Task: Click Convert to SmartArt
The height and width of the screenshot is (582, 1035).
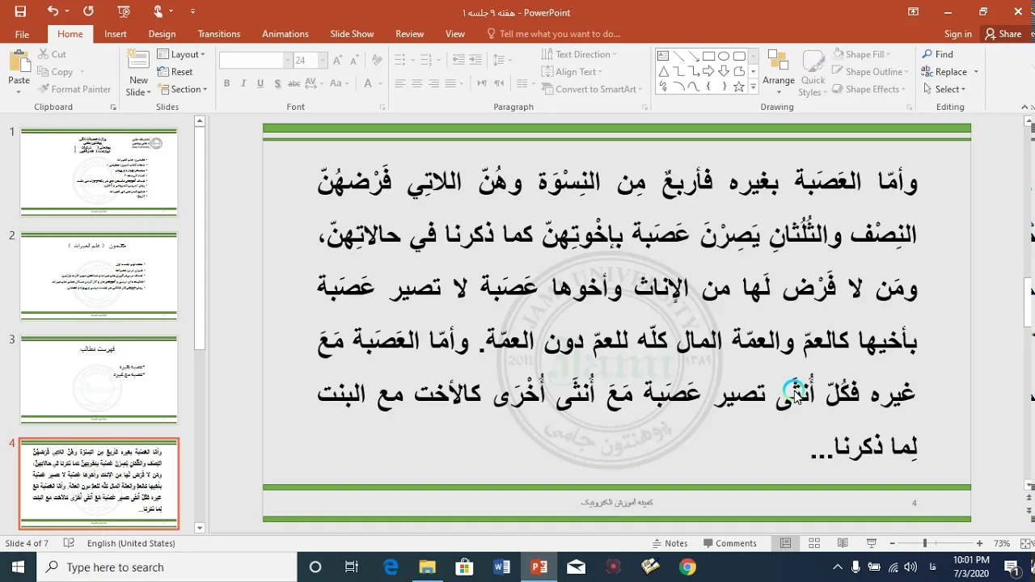Action: [590, 89]
